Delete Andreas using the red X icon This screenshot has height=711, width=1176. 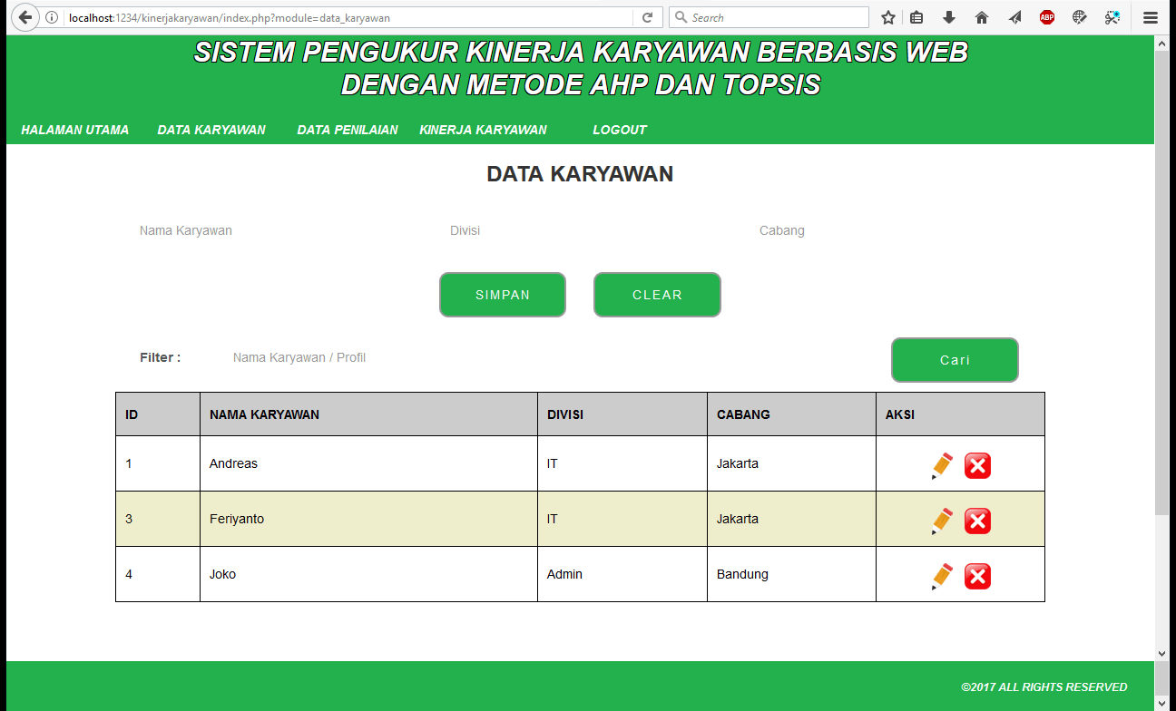pos(977,465)
